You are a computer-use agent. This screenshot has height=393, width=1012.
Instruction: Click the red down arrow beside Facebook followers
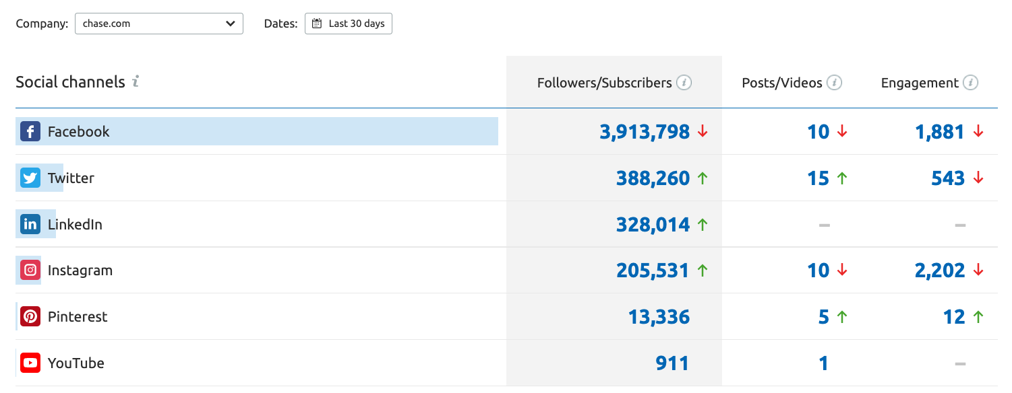(x=703, y=132)
